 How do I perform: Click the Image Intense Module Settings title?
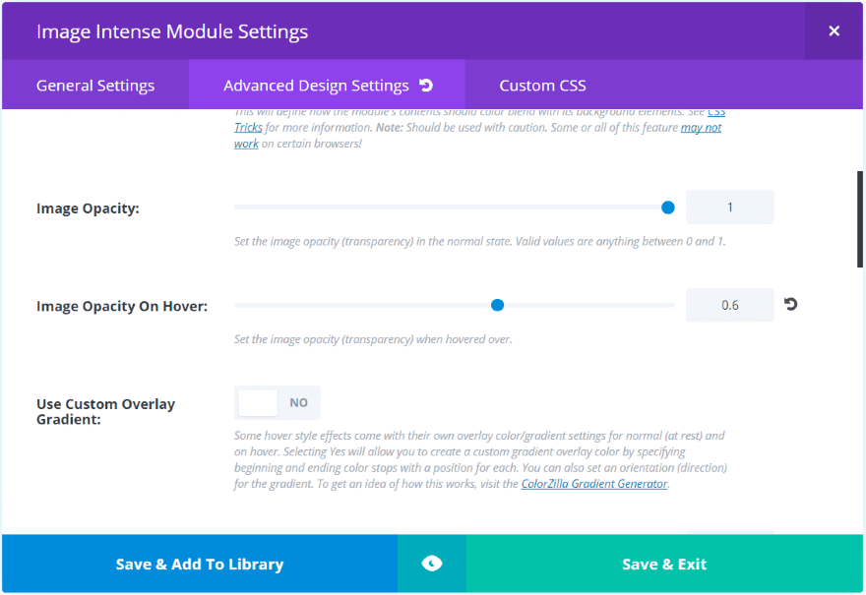172,31
